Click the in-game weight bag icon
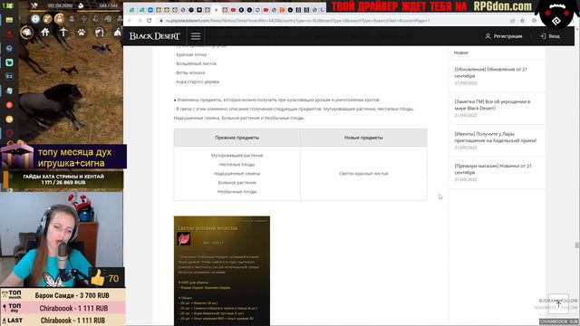The width and height of the screenshot is (580, 326). tap(81, 5)
